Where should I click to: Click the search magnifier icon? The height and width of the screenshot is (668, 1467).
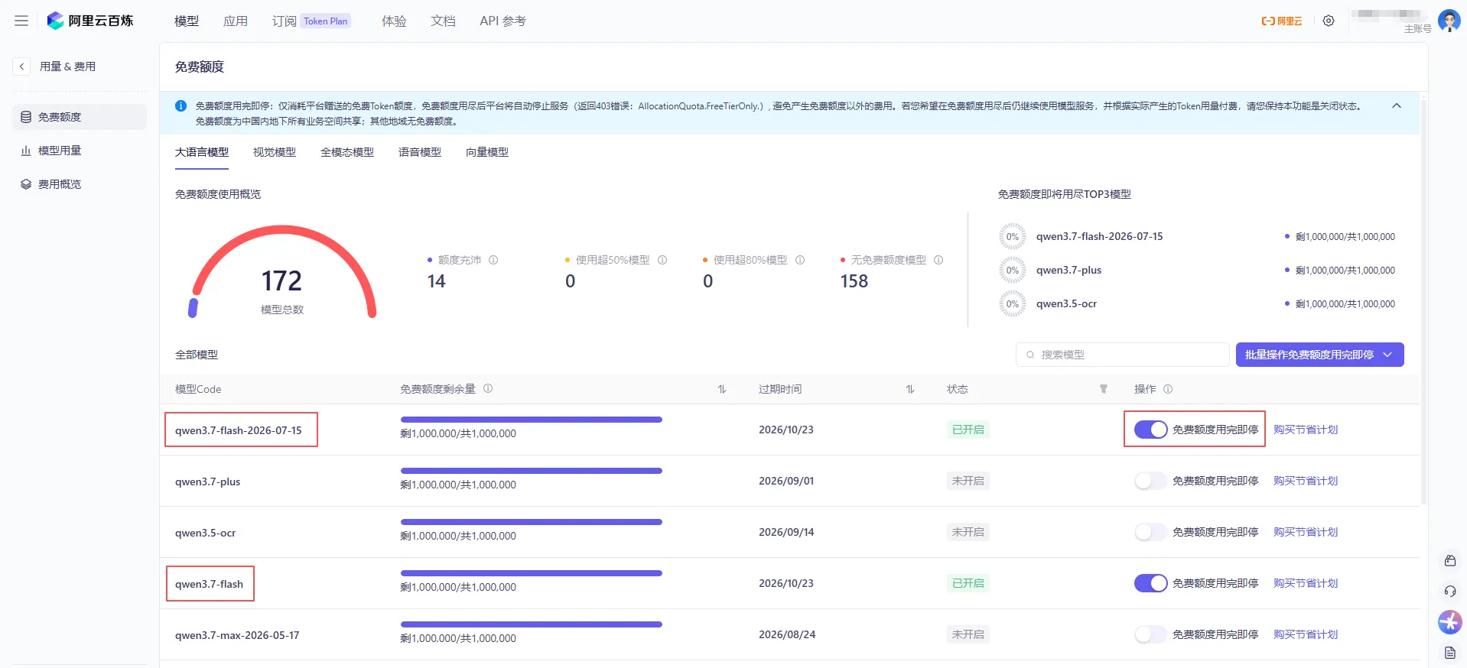(1030, 355)
